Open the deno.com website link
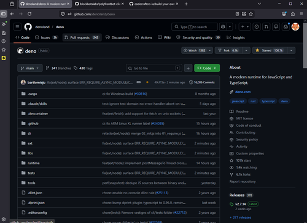 click(x=243, y=92)
